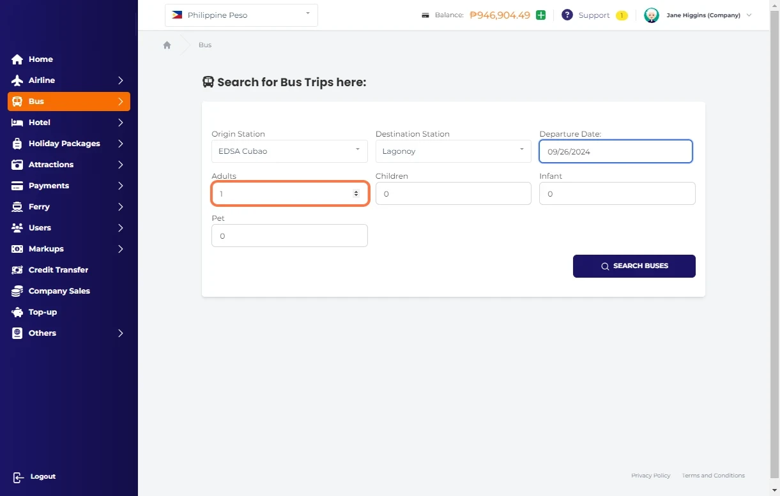This screenshot has height=496, width=780.
Task: Open the Holiday Packages menu item
Action: pyautogui.click(x=64, y=144)
